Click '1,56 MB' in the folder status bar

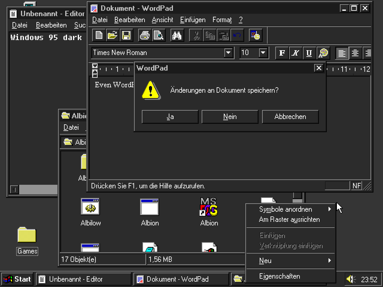click(160, 259)
